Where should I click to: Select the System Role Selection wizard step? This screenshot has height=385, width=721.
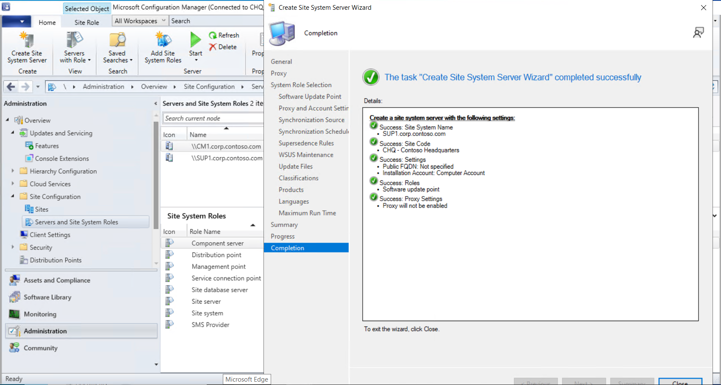(301, 85)
